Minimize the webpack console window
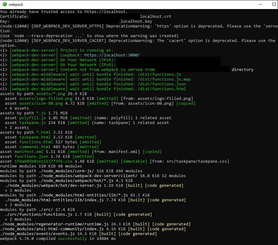278x245 pixels. coord(260,5)
